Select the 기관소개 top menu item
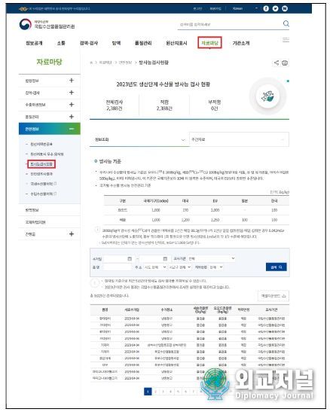 point(241,43)
